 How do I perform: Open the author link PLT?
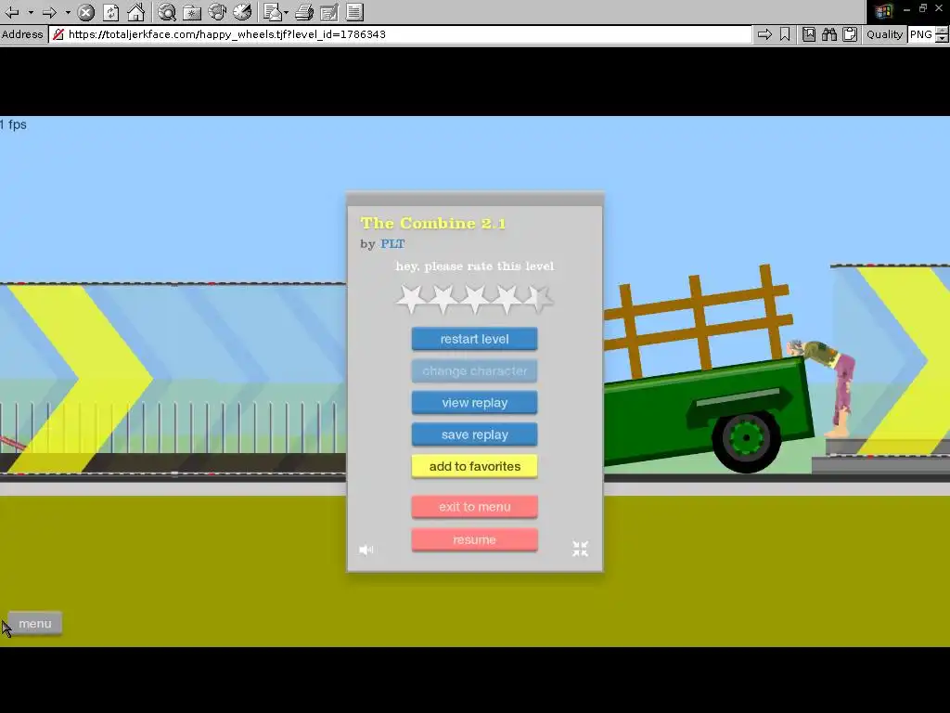[392, 244]
